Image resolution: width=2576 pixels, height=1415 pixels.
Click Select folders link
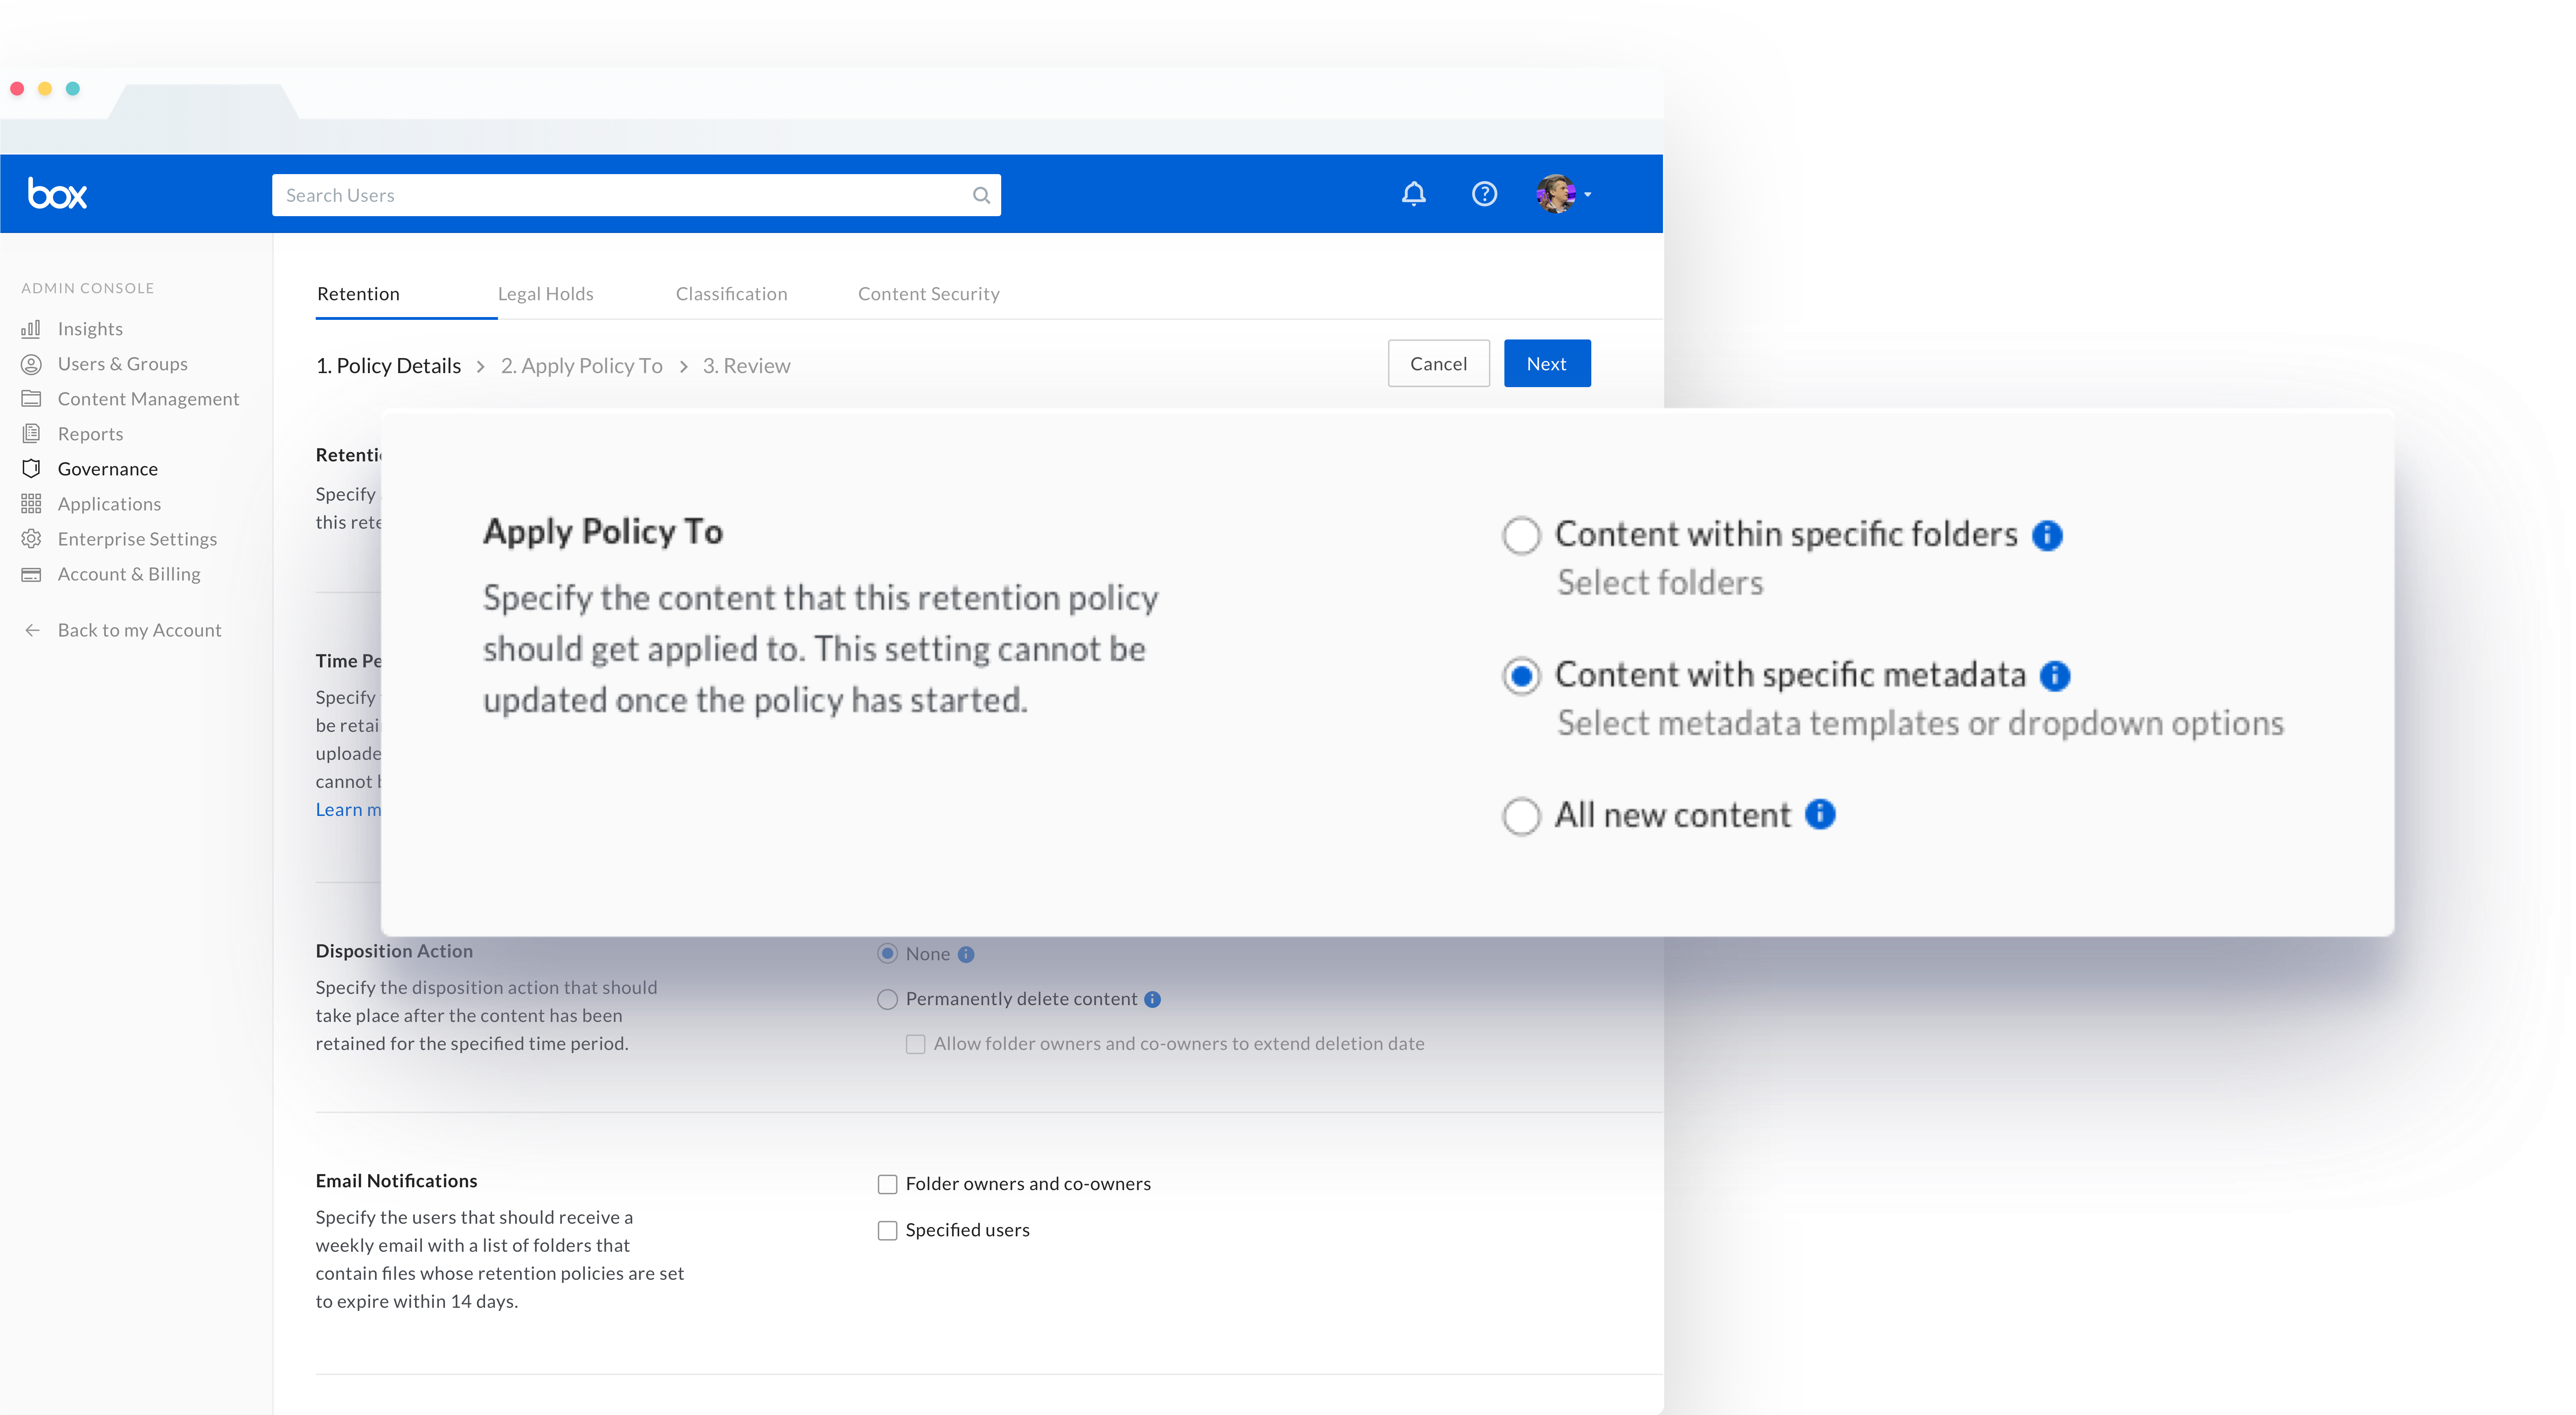click(1660, 583)
